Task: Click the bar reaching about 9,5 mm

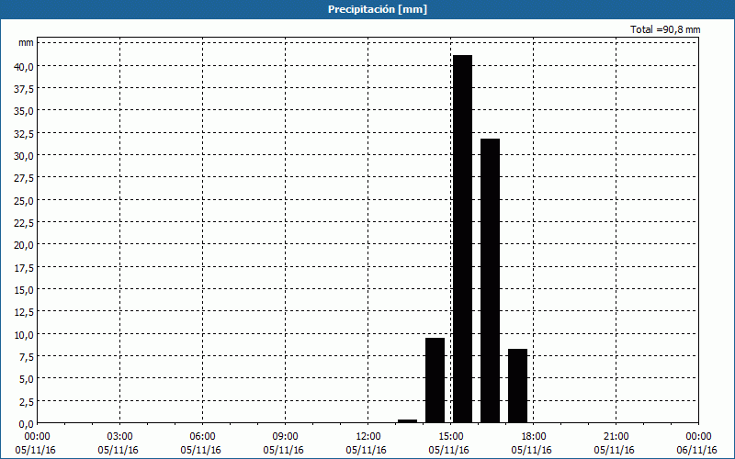Action: point(435,380)
